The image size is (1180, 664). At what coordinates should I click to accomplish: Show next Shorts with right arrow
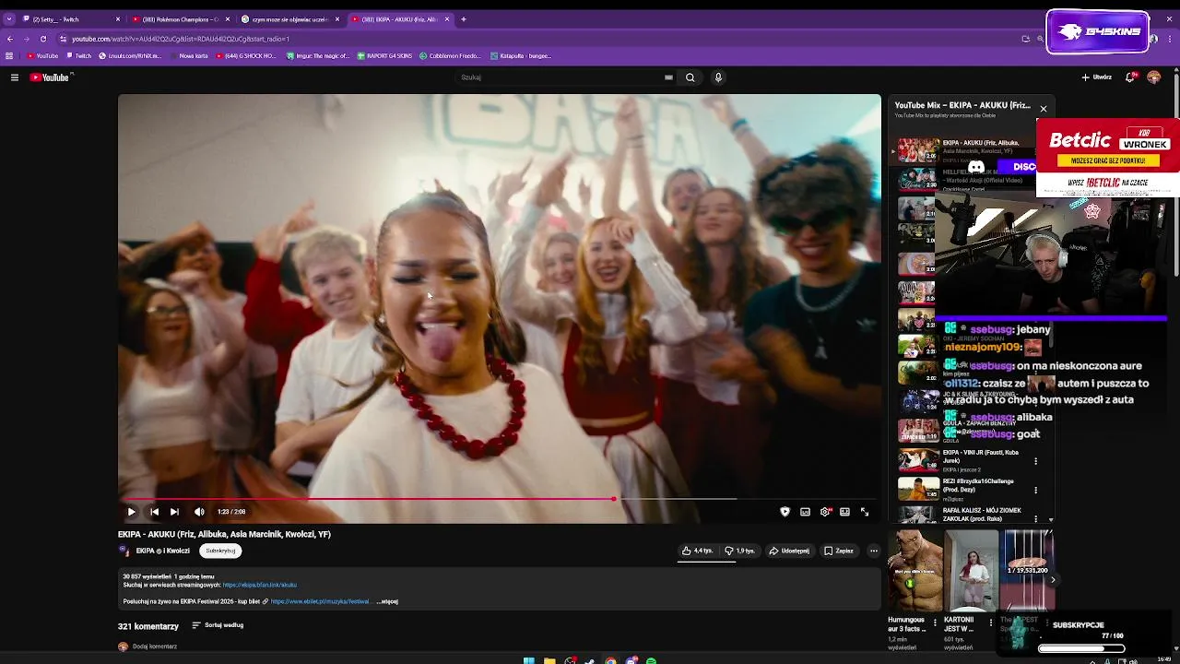(1053, 579)
